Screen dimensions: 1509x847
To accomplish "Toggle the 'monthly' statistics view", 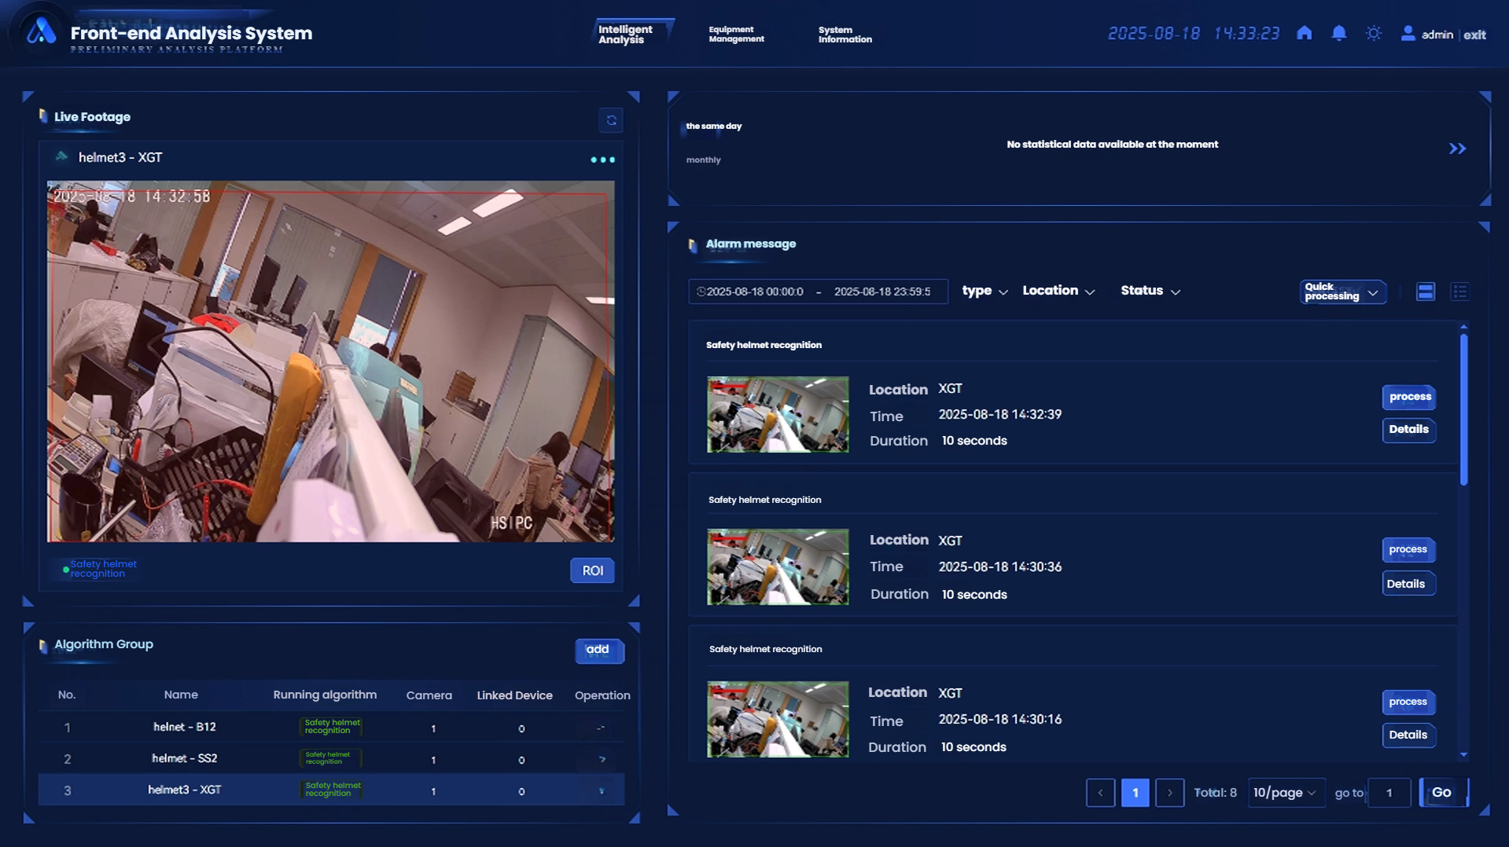I will click(x=703, y=159).
